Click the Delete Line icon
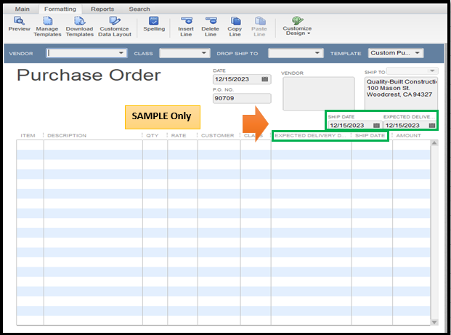 (x=211, y=21)
